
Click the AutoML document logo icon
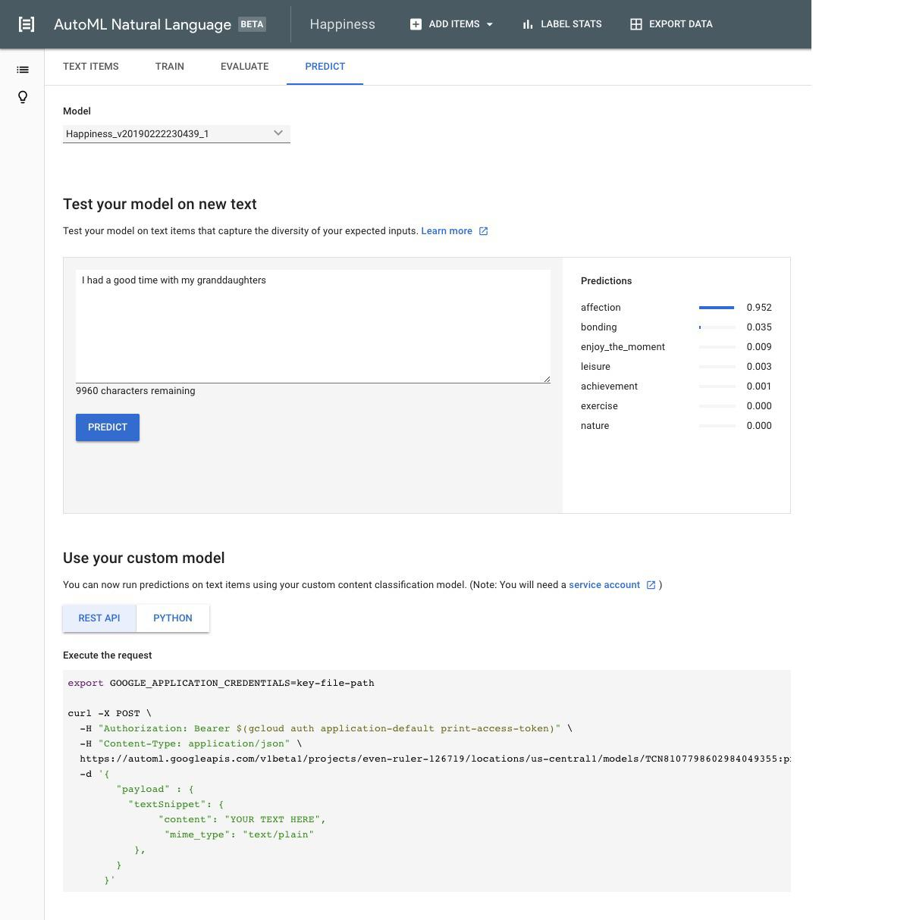(27, 24)
